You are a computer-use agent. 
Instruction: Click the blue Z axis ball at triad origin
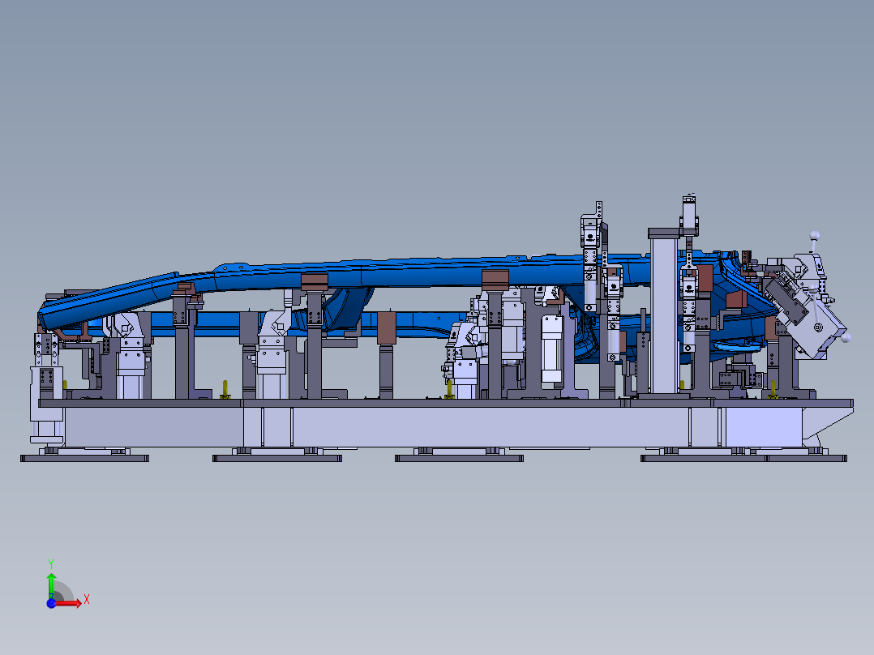point(51,604)
